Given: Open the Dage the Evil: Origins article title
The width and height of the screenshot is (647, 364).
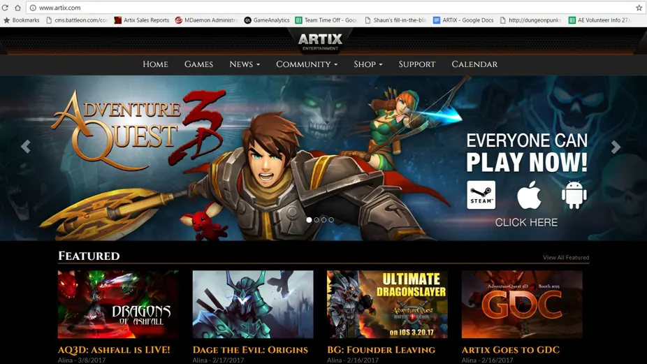Looking at the screenshot, I should pos(250,350).
